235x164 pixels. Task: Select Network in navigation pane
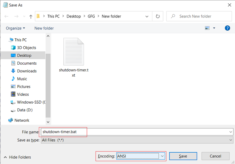(22, 120)
